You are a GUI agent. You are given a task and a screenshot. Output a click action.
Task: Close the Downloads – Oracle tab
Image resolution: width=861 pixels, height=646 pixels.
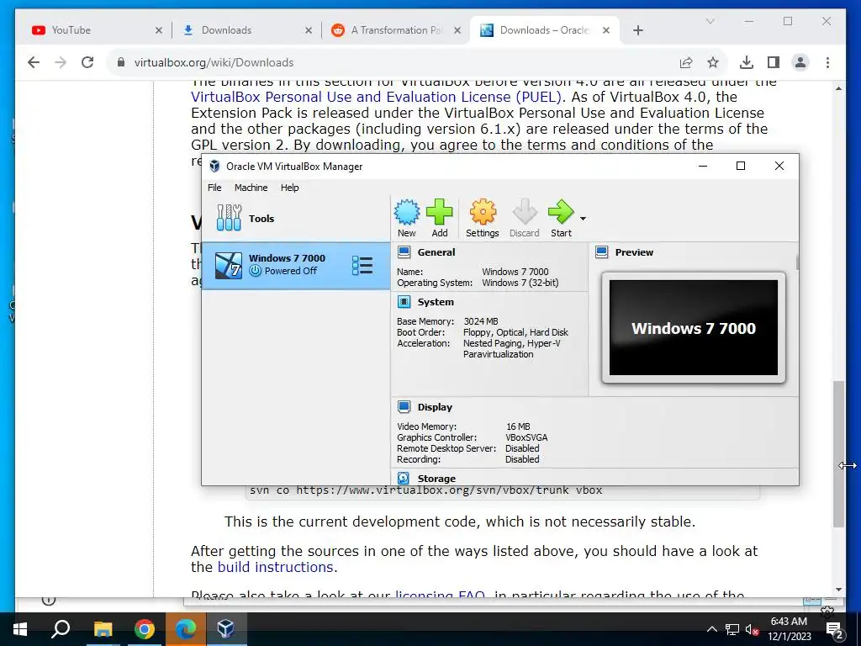point(606,30)
